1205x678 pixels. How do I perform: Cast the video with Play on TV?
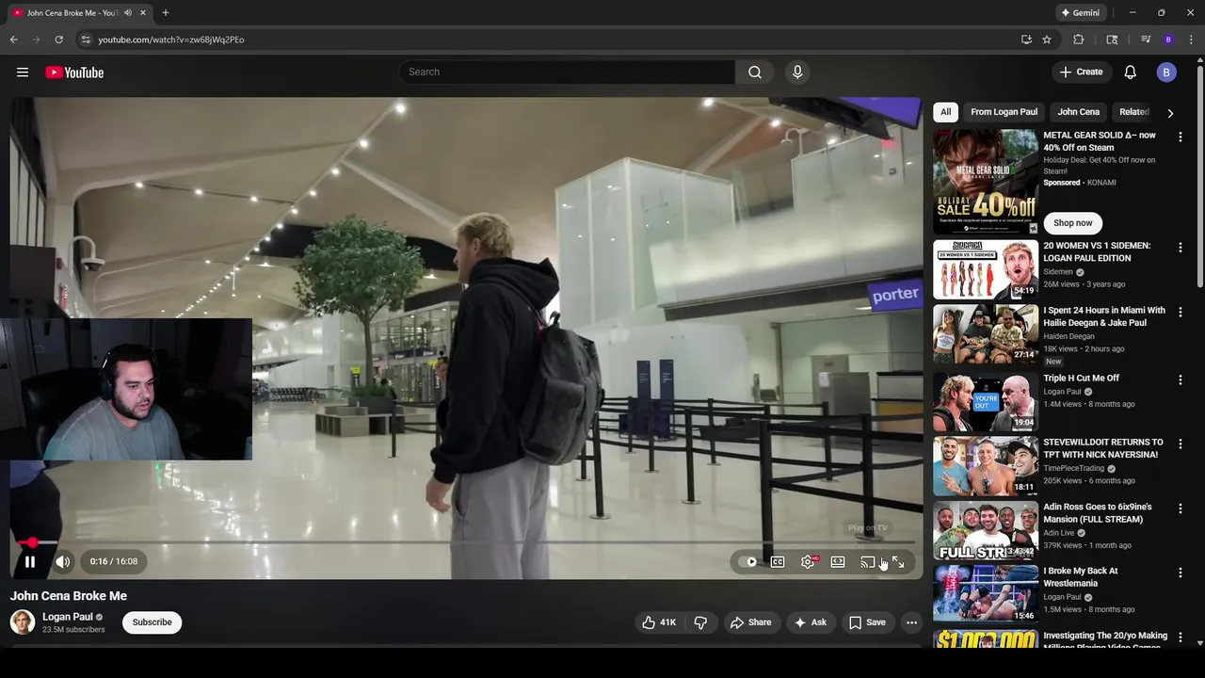point(867,562)
